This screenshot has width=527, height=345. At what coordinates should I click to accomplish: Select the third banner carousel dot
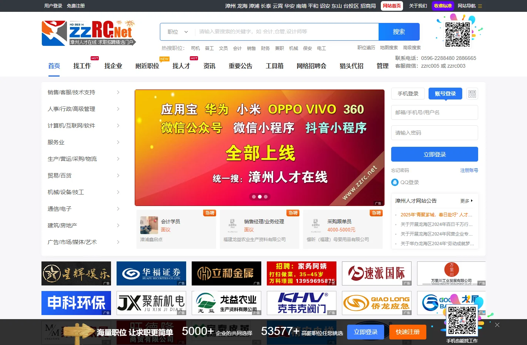[266, 197]
